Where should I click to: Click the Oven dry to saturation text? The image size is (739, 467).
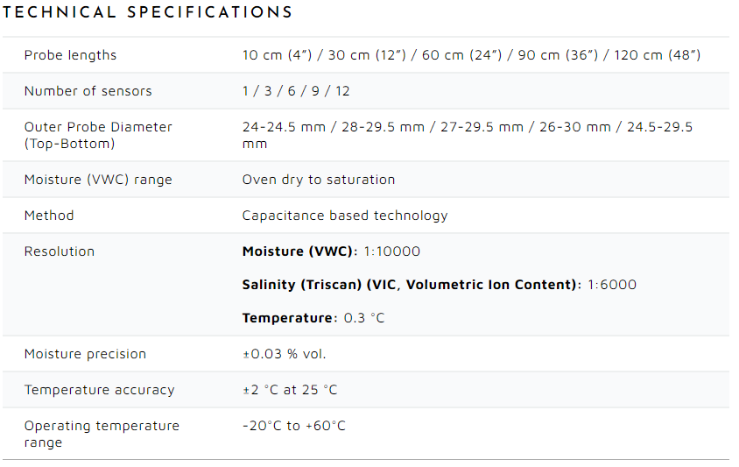(319, 180)
